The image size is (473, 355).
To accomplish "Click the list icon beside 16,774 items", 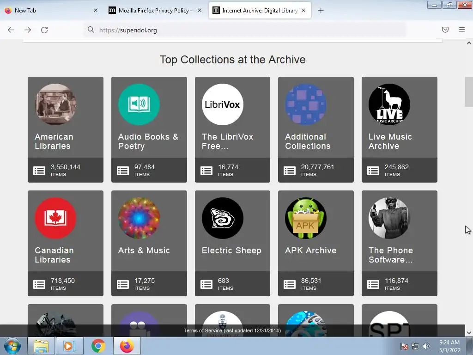I will click(206, 171).
